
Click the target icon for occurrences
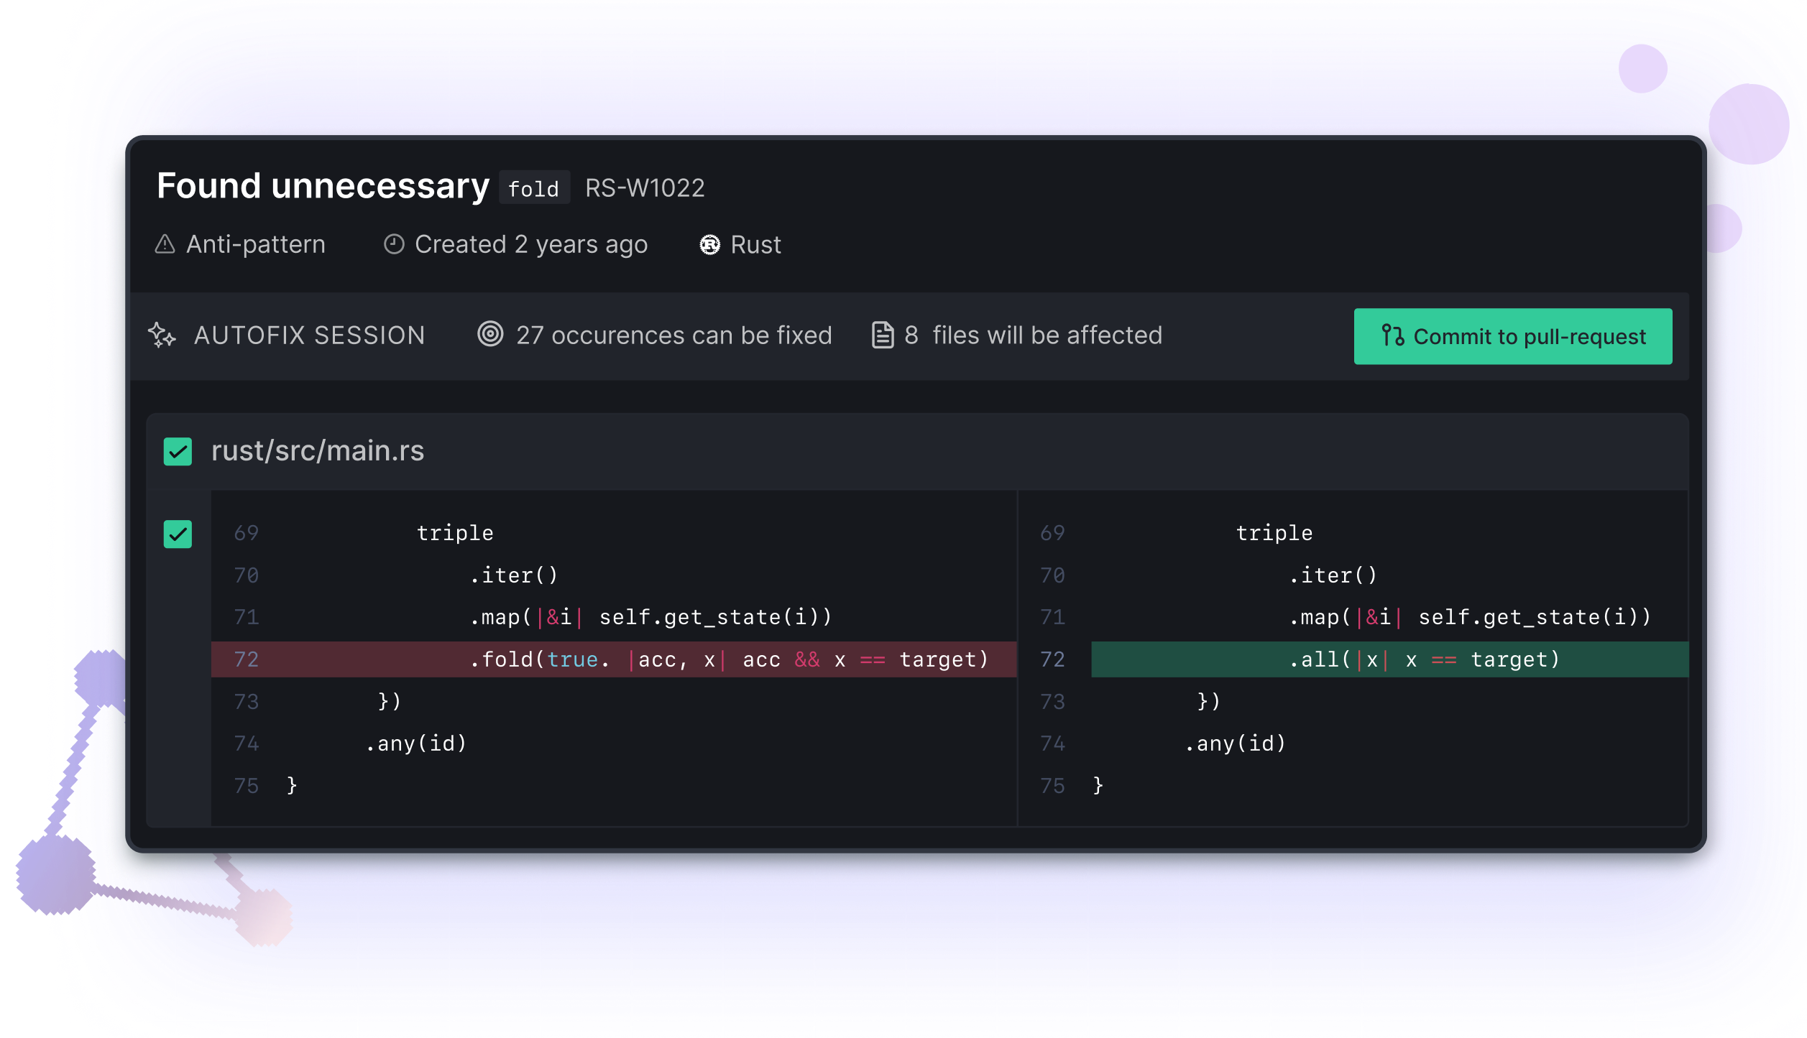[x=490, y=334]
